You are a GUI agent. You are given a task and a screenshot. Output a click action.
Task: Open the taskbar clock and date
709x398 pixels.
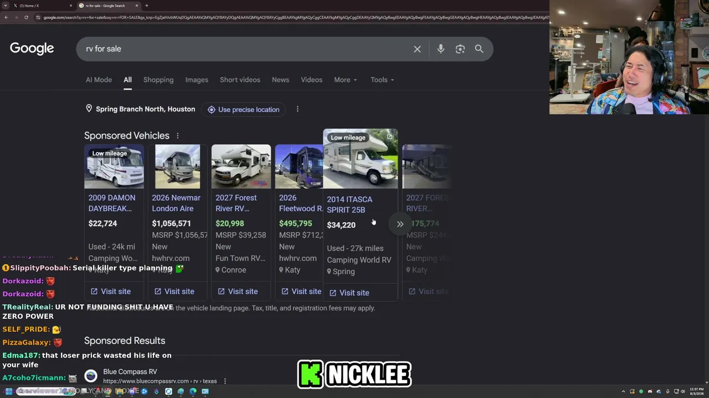696,391
